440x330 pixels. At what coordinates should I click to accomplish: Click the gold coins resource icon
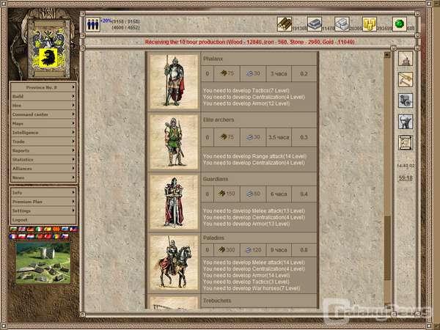pos(370,24)
